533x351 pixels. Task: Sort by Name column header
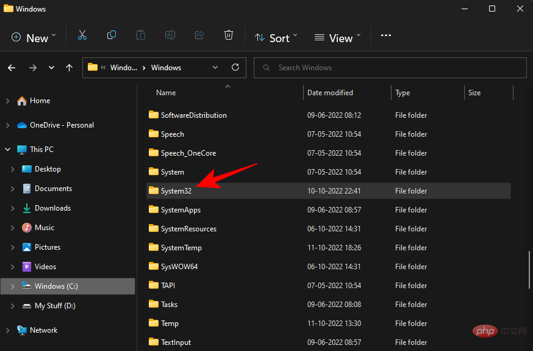coord(166,93)
